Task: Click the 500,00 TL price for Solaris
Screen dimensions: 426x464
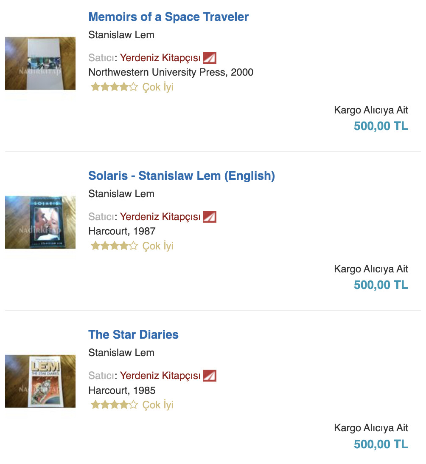Action: point(381,285)
